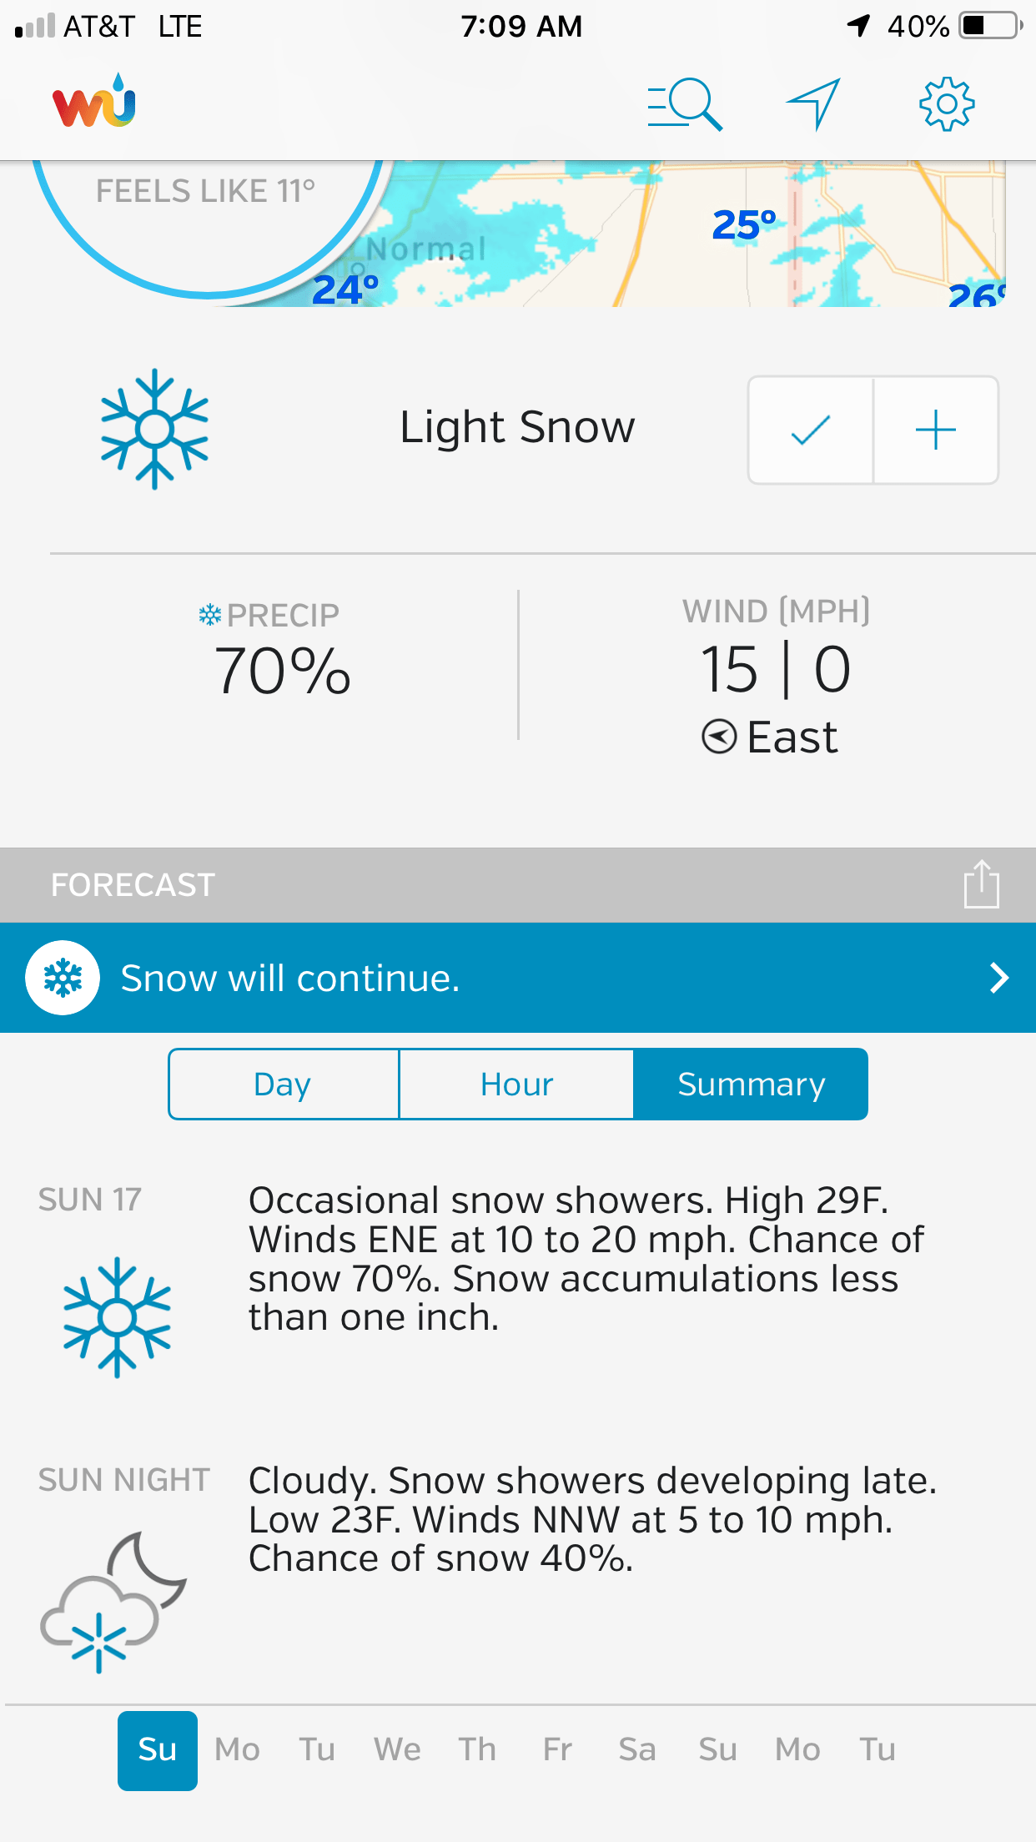This screenshot has width=1036, height=1842.
Task: Expand the Snow will continue chevron
Action: coord(998,978)
